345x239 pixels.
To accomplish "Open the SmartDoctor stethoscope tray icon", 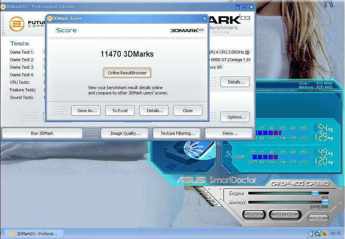I will [325, 233].
